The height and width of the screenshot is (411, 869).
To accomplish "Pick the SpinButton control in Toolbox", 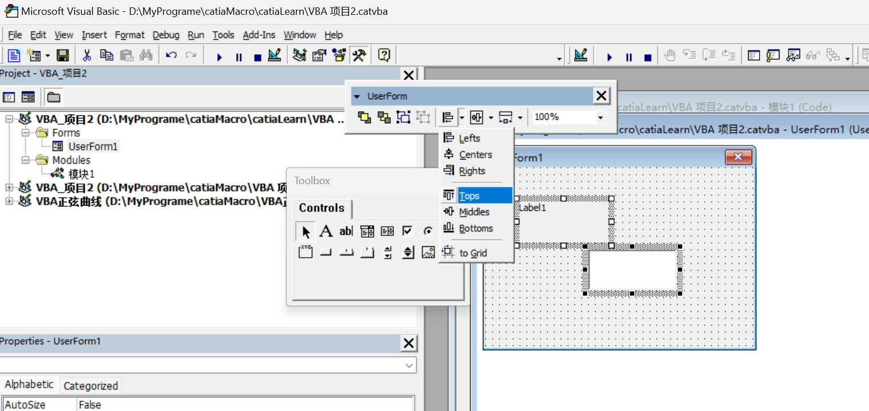I will pyautogui.click(x=408, y=252).
